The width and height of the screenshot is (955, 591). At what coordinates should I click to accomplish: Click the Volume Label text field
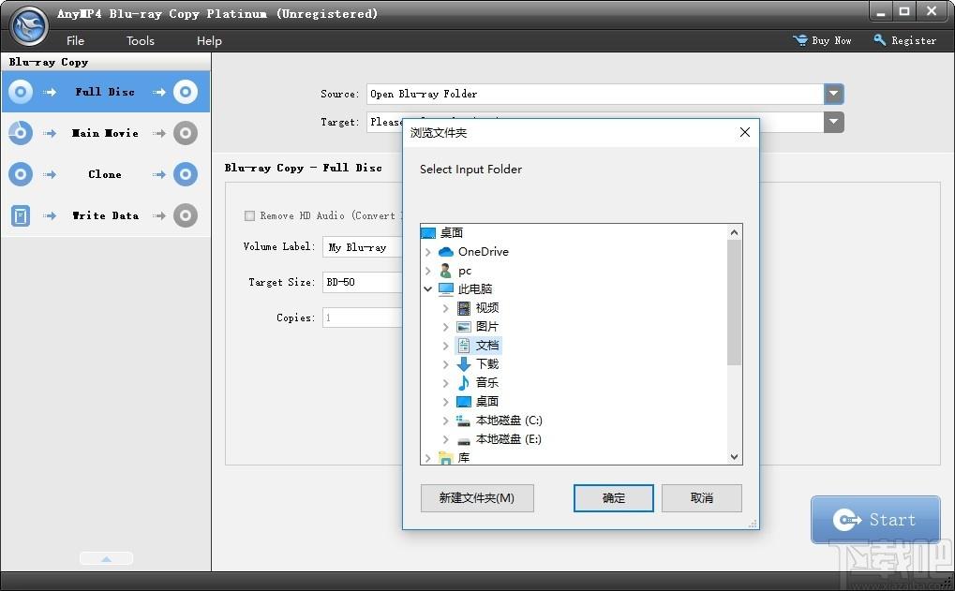(x=362, y=247)
